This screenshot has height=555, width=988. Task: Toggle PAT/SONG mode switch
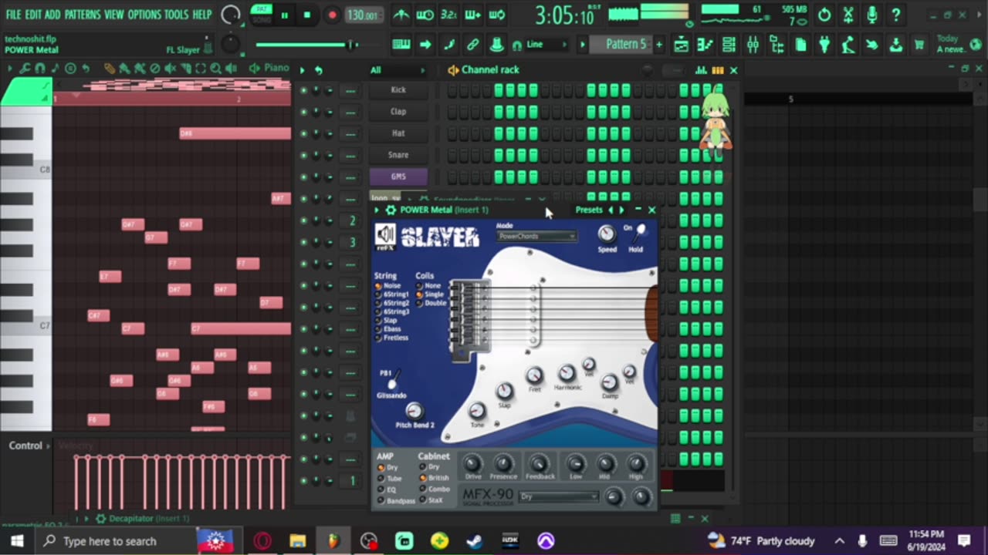coord(262,14)
